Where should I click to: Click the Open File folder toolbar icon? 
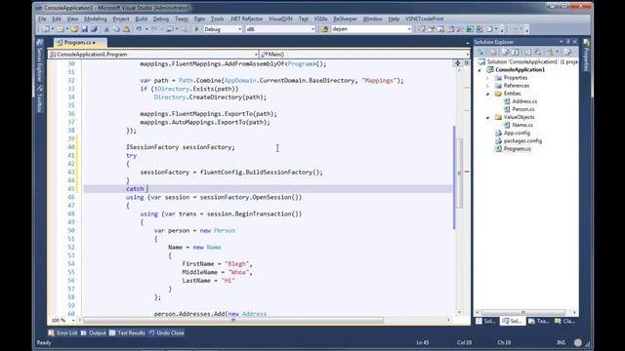click(74, 29)
